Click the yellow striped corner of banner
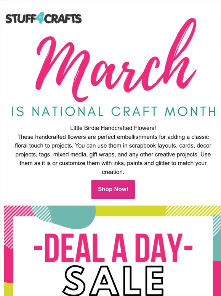 [x=193, y=211]
